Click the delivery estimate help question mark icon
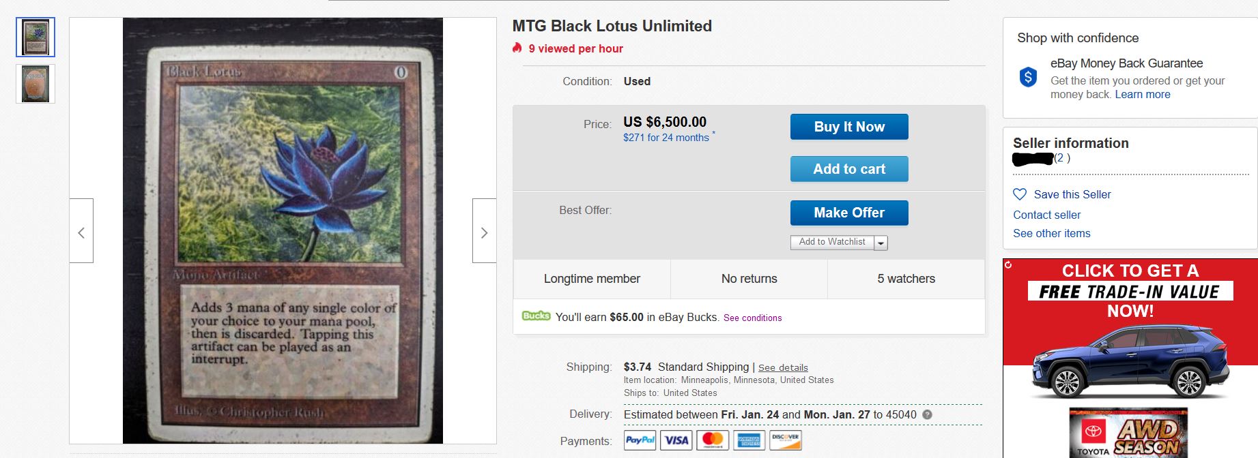 (927, 414)
